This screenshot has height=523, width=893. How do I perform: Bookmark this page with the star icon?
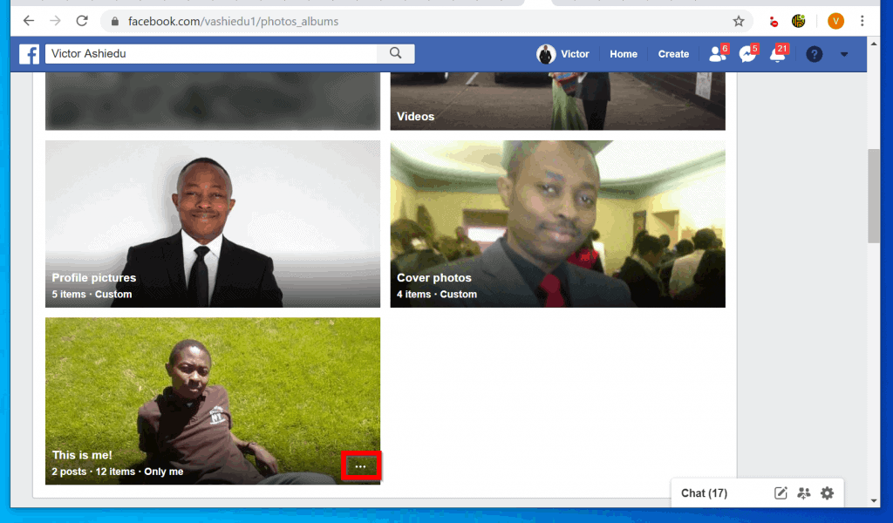tap(739, 21)
